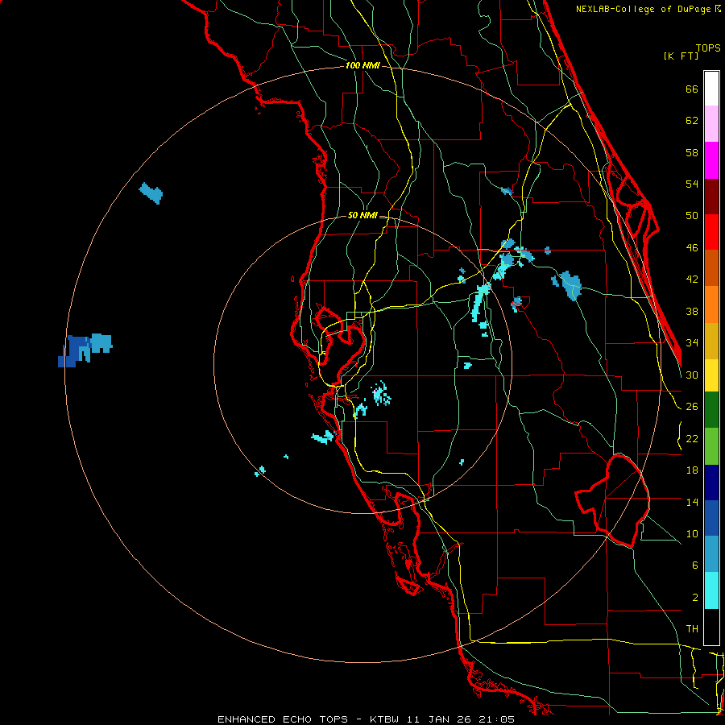
Task: Click the lone blue echo northwest over the Gulf
Action: tap(151, 193)
